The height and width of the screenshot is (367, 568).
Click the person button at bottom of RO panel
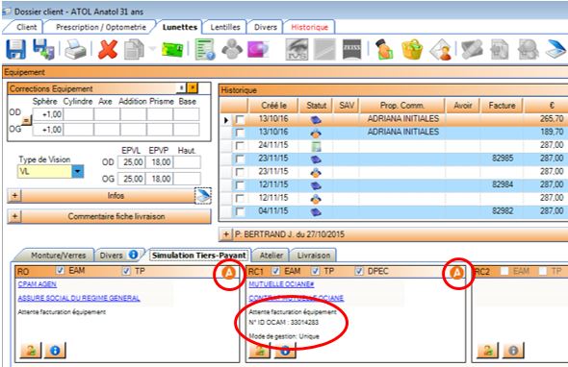[x=31, y=350]
